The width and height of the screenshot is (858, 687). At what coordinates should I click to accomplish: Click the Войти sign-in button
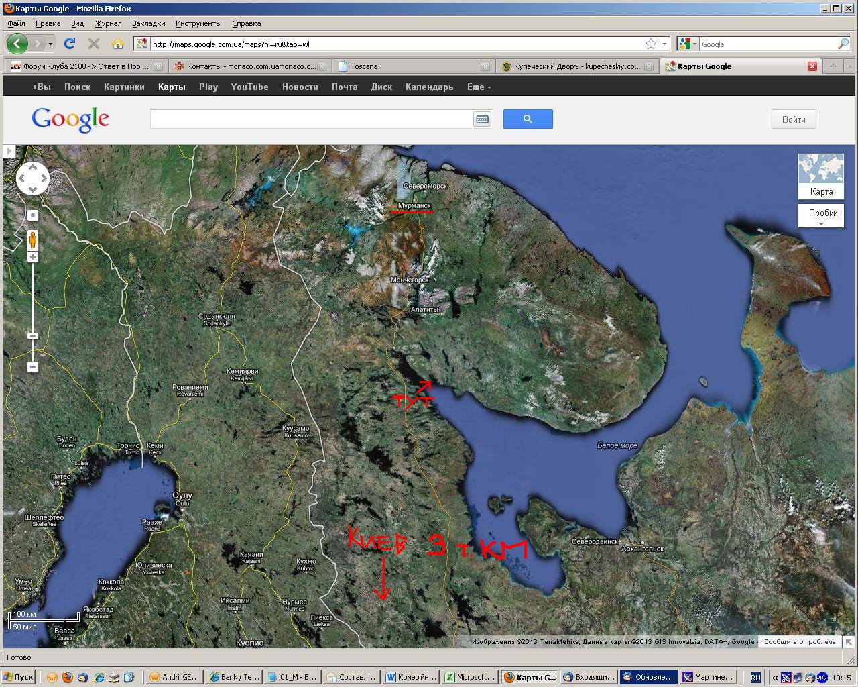coord(794,119)
